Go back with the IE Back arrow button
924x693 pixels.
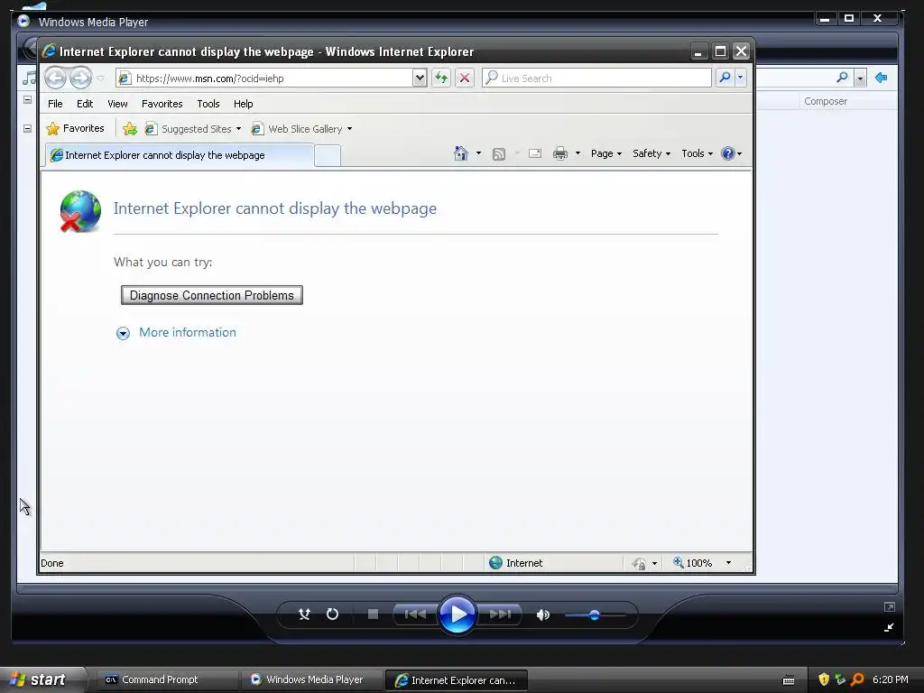(x=55, y=78)
